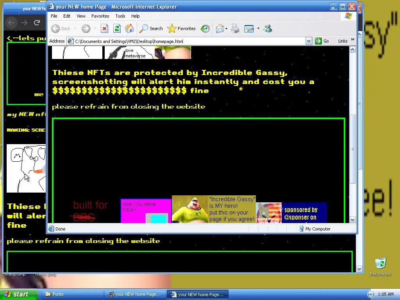Viewport: 400px width, 300px height.
Task: Open the History toolbar icon
Action: (205, 29)
